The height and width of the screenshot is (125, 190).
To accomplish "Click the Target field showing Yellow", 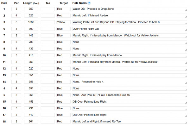I will pyautogui.click(x=63, y=22).
